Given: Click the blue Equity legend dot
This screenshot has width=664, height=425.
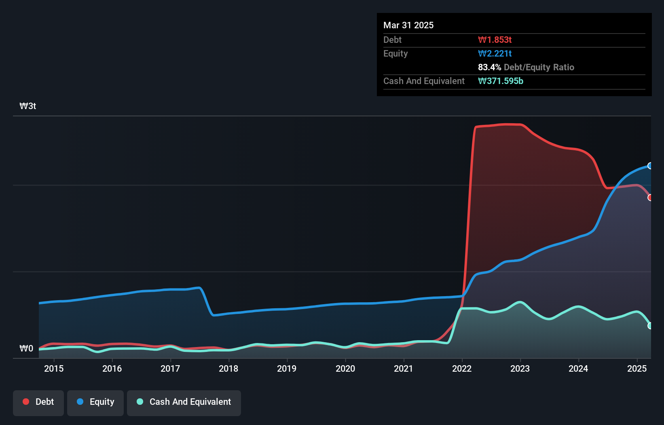Looking at the screenshot, I should (80, 402).
